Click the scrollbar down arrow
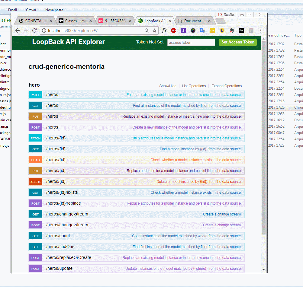This screenshot has width=303, height=287. click(264, 269)
